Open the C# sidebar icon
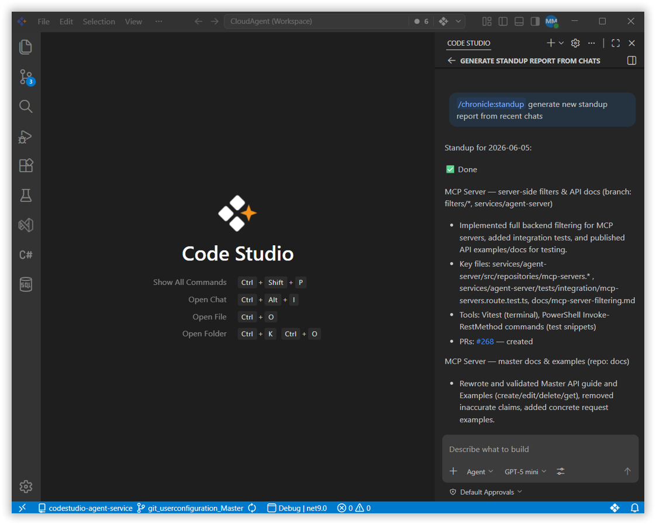Image resolution: width=656 pixels, height=525 pixels. pos(26,255)
